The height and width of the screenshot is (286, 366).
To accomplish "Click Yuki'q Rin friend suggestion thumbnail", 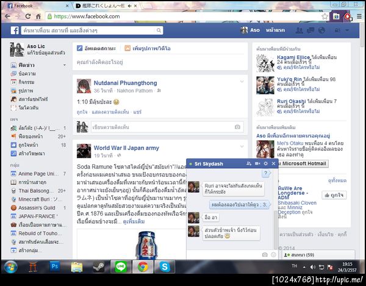I will (x=265, y=85).
